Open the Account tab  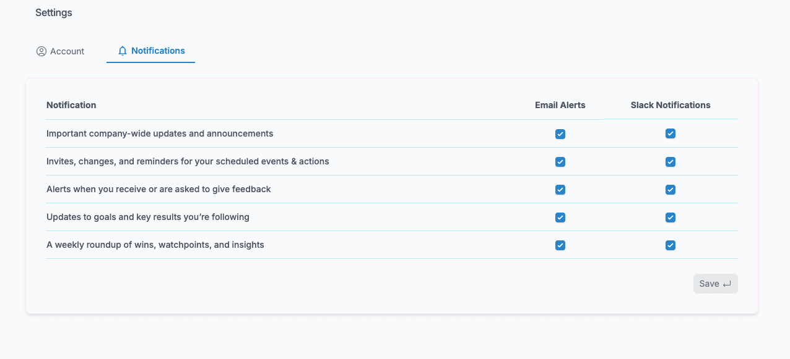60,51
